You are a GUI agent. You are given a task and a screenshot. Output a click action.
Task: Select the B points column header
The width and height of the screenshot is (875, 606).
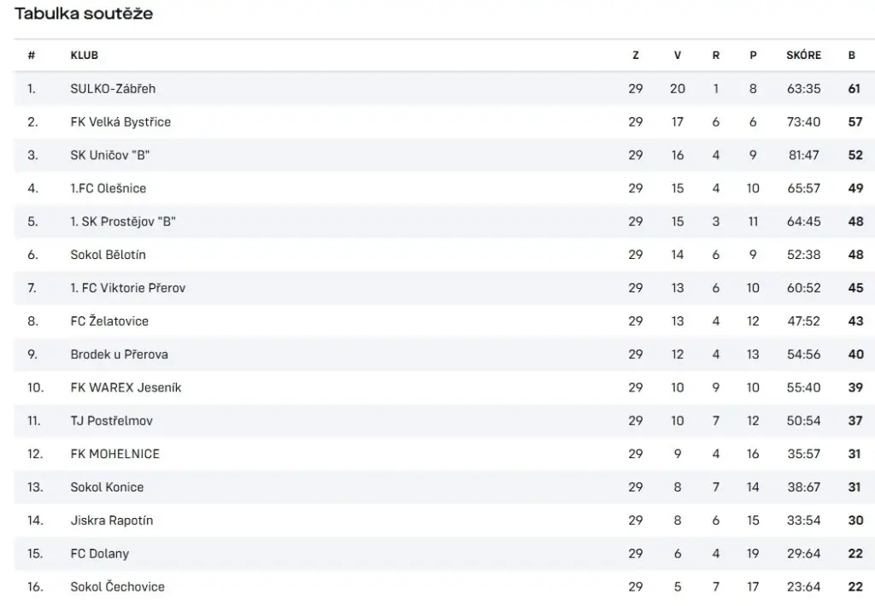pos(852,56)
